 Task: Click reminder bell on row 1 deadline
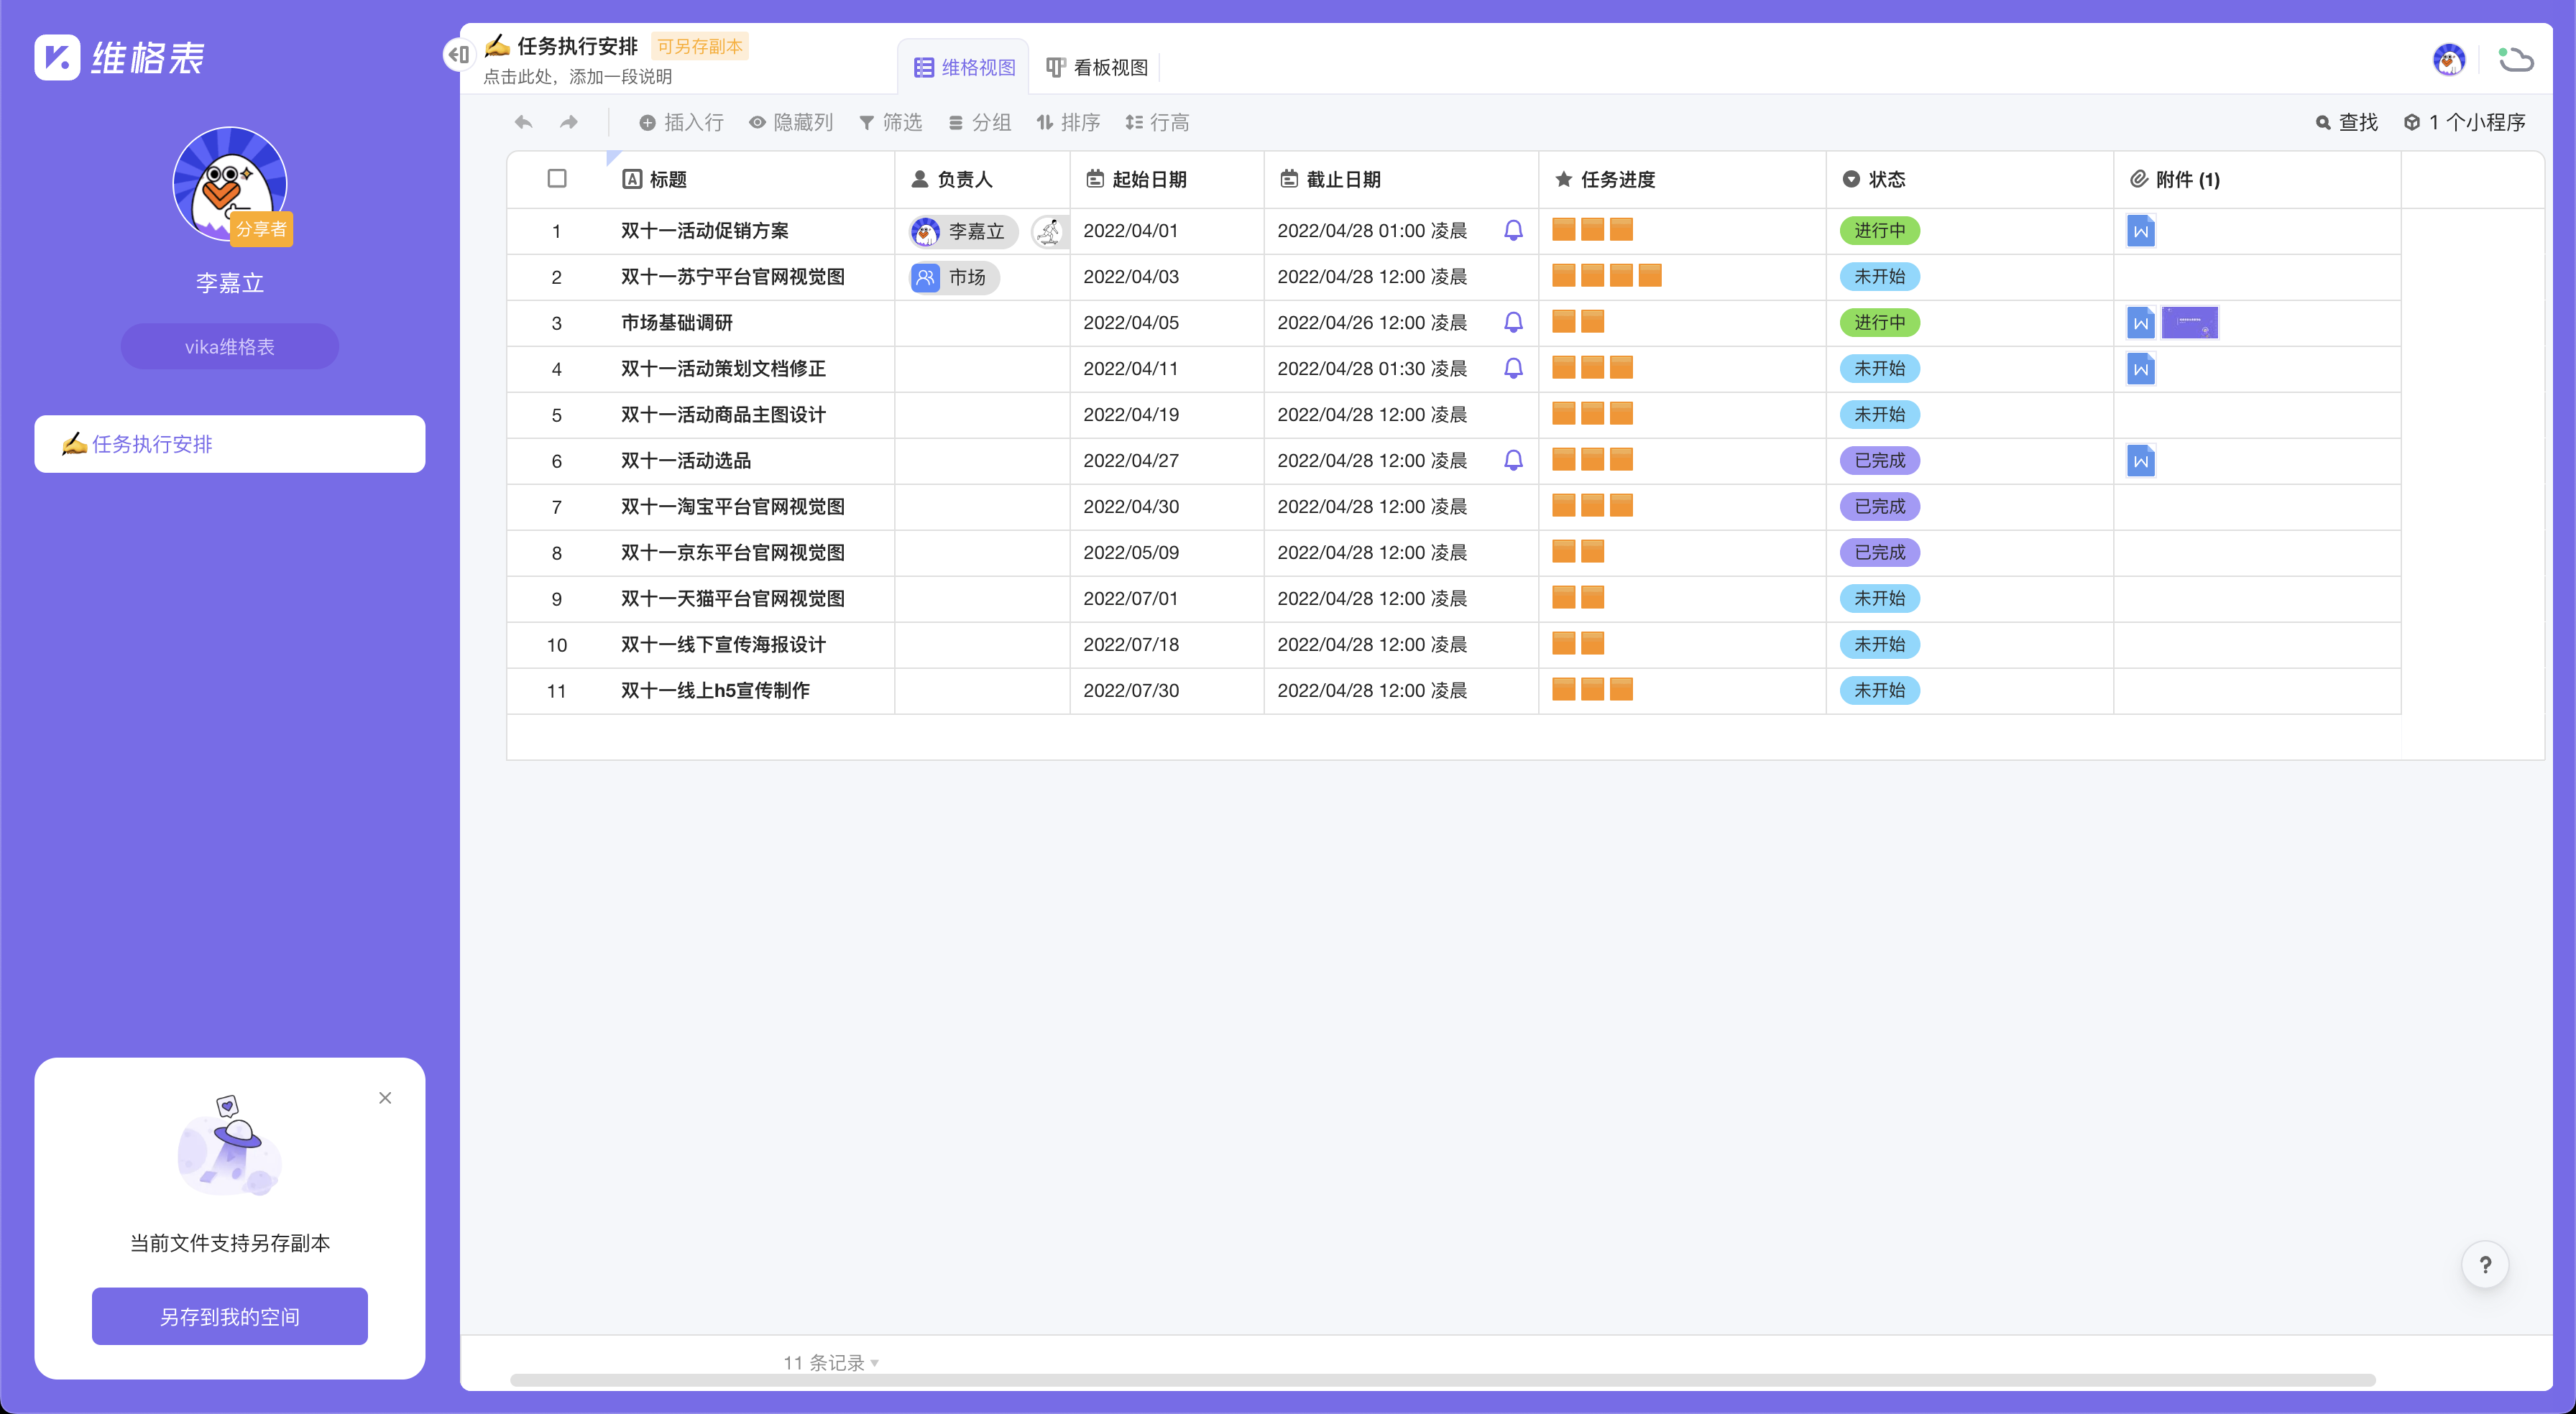click(x=1513, y=231)
